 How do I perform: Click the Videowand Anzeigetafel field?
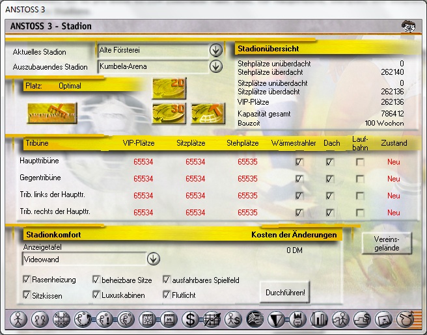[x=84, y=259]
